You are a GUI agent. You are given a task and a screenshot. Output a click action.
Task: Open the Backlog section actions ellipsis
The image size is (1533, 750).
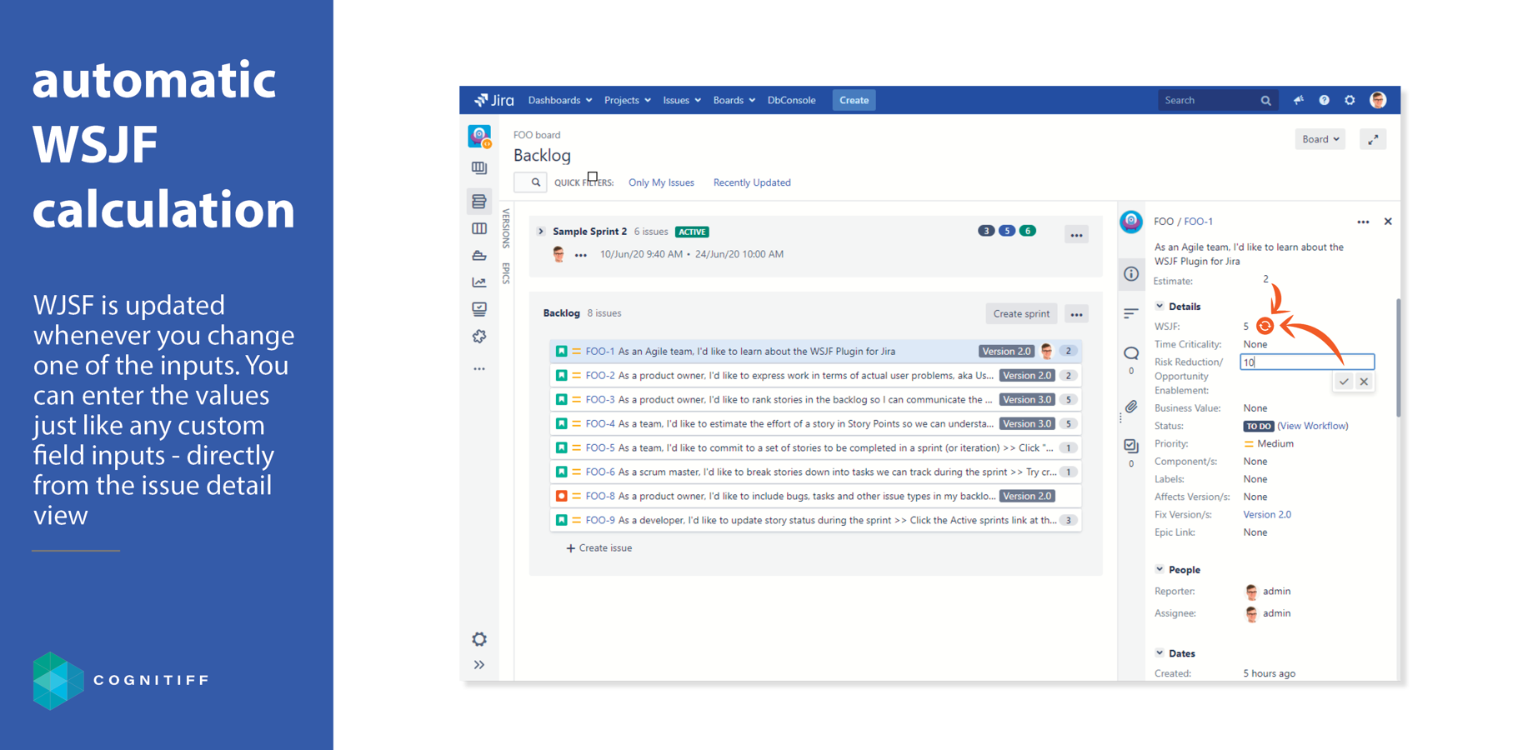coord(1076,314)
